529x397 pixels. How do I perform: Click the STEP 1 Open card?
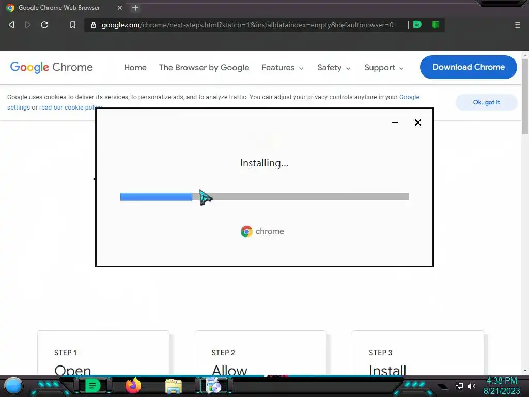pos(103,353)
